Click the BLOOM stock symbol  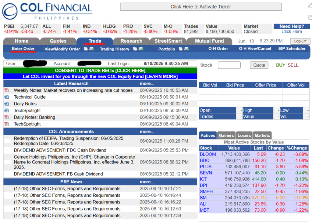click(x=208, y=154)
